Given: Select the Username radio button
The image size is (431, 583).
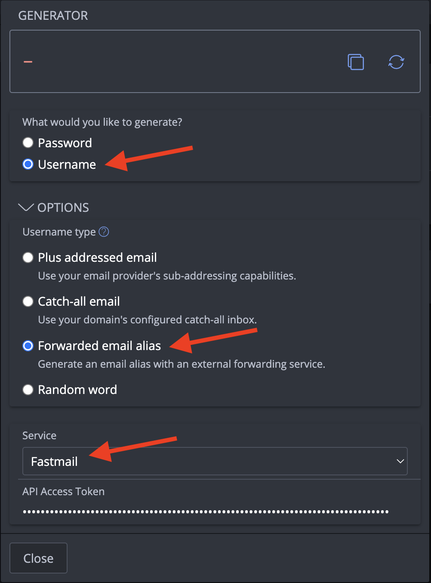Looking at the screenshot, I should (x=28, y=164).
